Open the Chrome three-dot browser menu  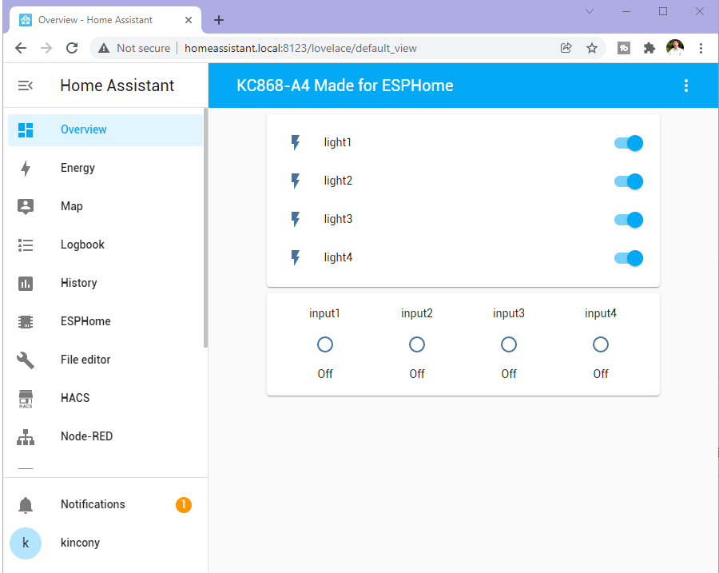[x=701, y=48]
